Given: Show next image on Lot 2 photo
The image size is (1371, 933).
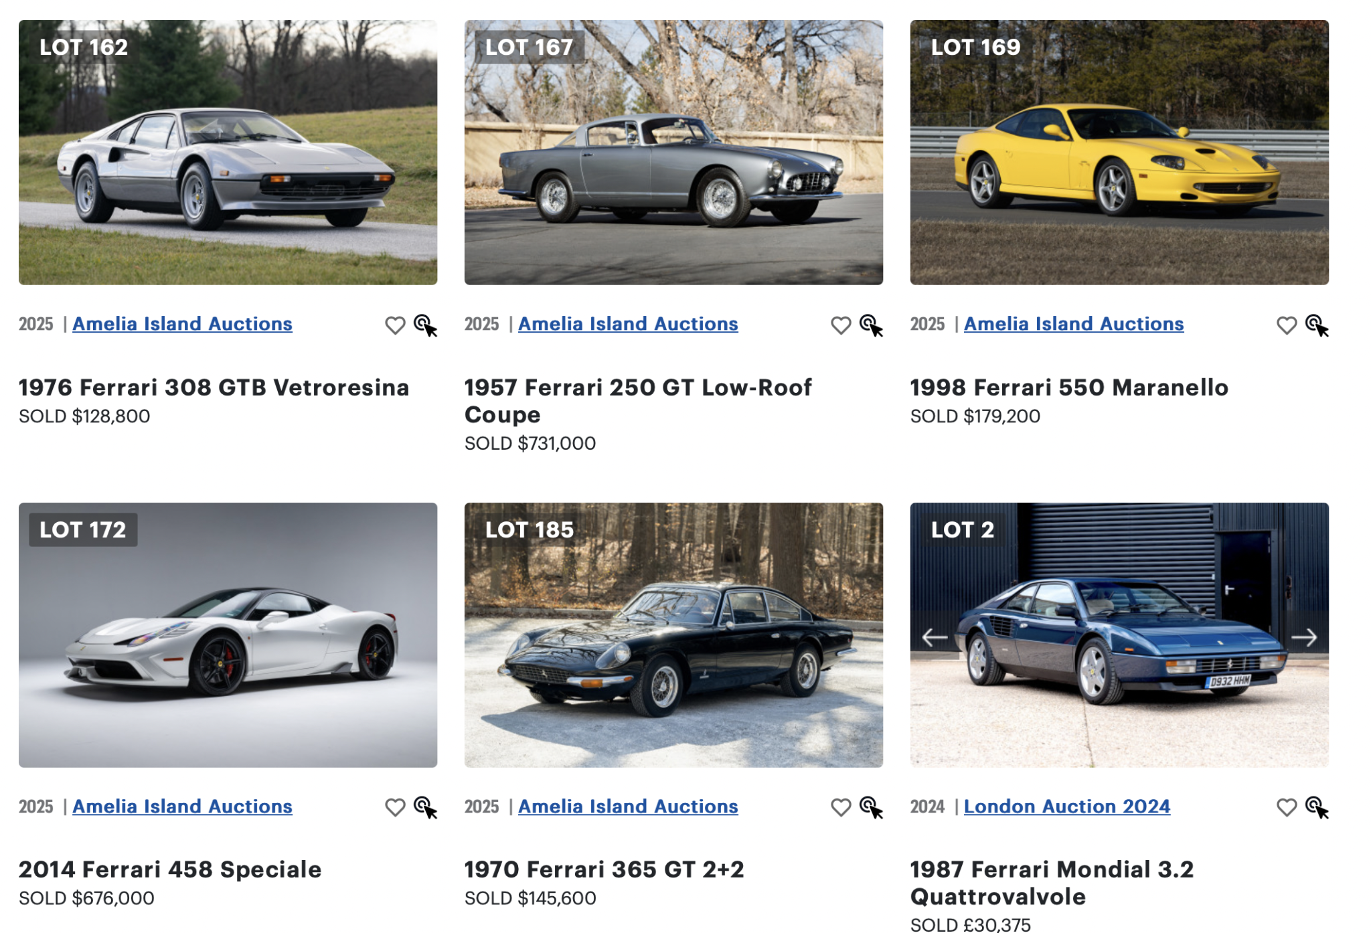Looking at the screenshot, I should point(1304,637).
